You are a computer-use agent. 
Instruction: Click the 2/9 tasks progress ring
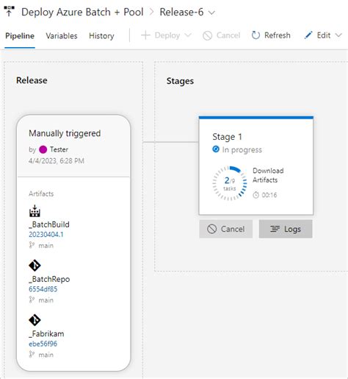[x=230, y=183]
